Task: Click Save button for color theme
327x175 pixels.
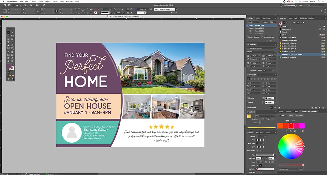Action: pyautogui.click(x=301, y=169)
